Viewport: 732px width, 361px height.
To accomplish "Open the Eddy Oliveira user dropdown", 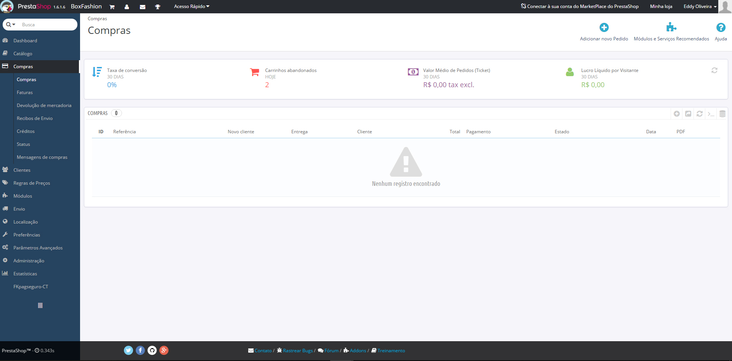I will coord(700,6).
